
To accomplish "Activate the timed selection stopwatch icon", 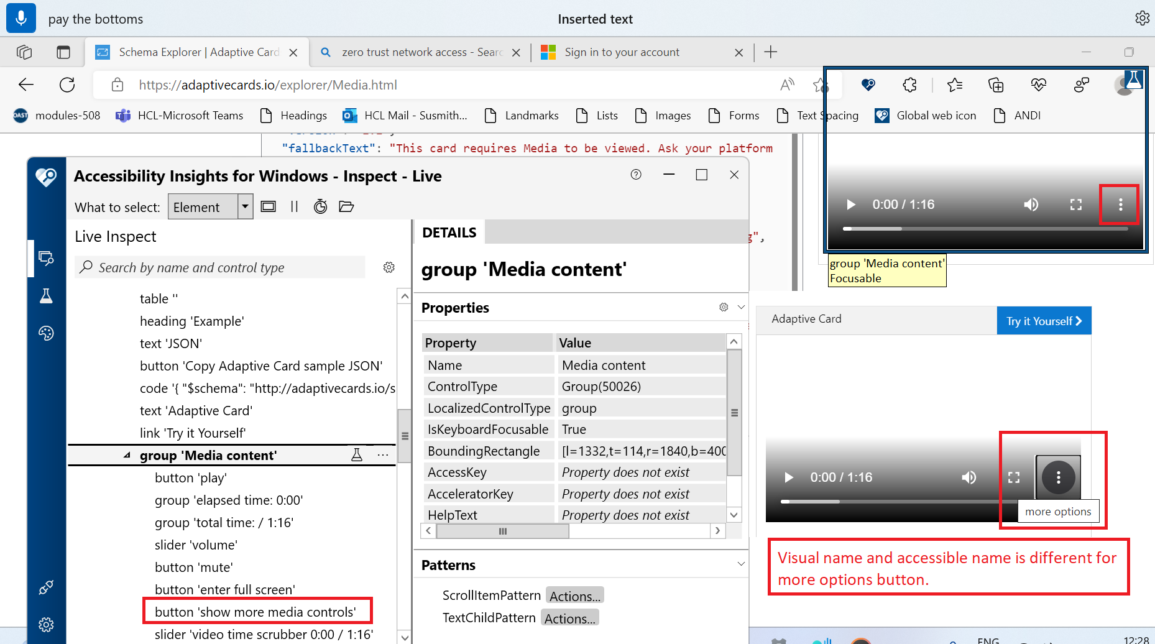I will coord(320,206).
